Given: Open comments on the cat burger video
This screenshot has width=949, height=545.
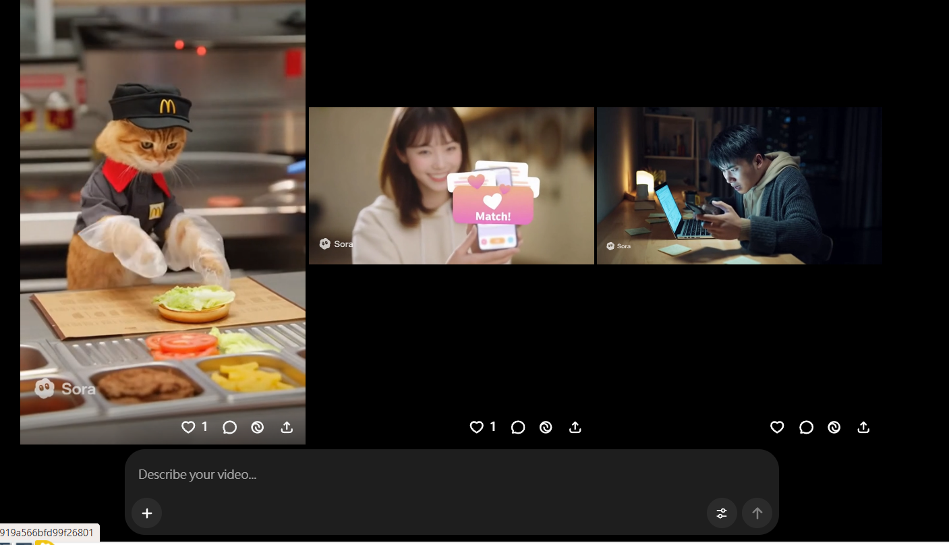Looking at the screenshot, I should coord(229,427).
